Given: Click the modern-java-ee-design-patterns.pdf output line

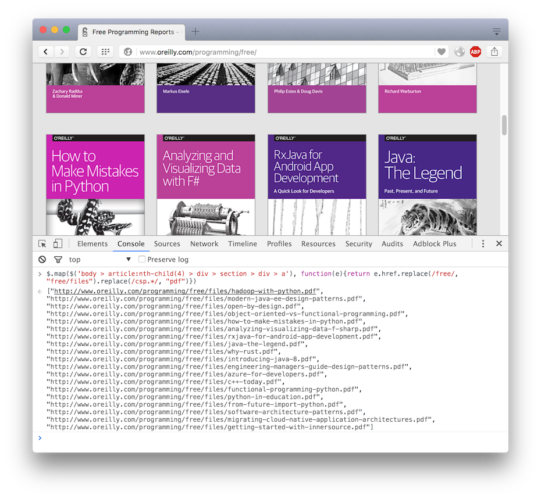Looking at the screenshot, I should click(206, 299).
